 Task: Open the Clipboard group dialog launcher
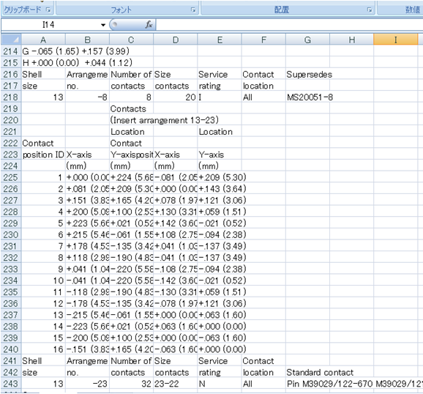(48, 10)
